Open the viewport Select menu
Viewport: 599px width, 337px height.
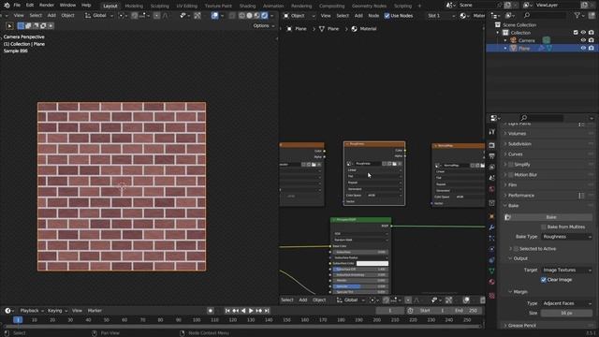pyautogui.click(x=36, y=16)
